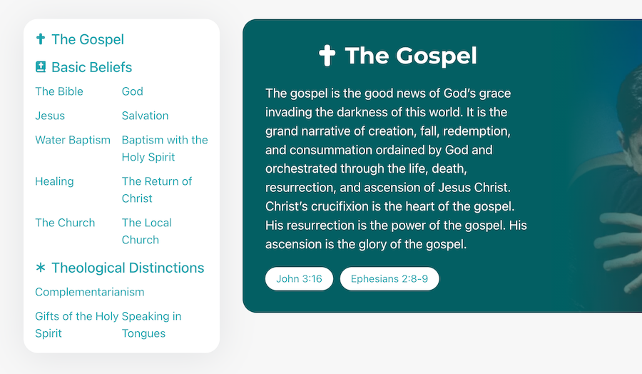Open the Theological Distinctions heading
The height and width of the screenshot is (374, 642).
coord(128,268)
